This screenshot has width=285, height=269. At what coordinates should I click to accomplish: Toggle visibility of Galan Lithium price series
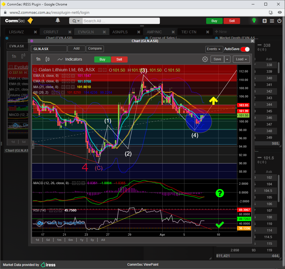100,70
